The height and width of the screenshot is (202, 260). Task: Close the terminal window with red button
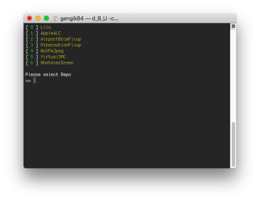[x=29, y=18]
